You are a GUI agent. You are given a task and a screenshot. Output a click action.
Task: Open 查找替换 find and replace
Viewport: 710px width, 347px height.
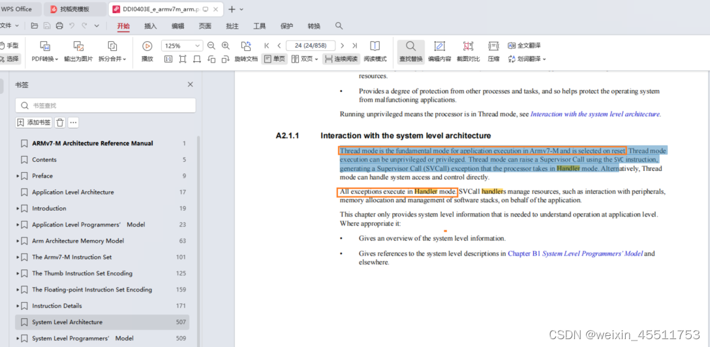(410, 52)
